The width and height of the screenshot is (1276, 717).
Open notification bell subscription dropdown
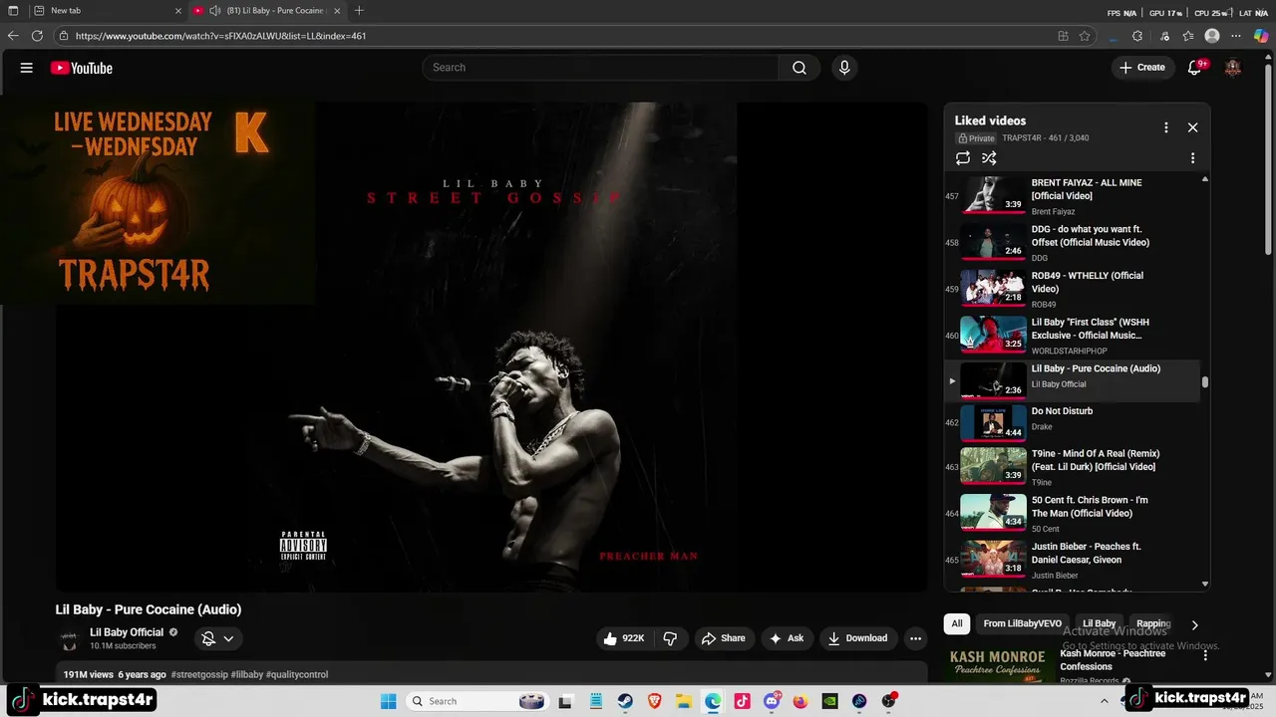pyautogui.click(x=218, y=638)
